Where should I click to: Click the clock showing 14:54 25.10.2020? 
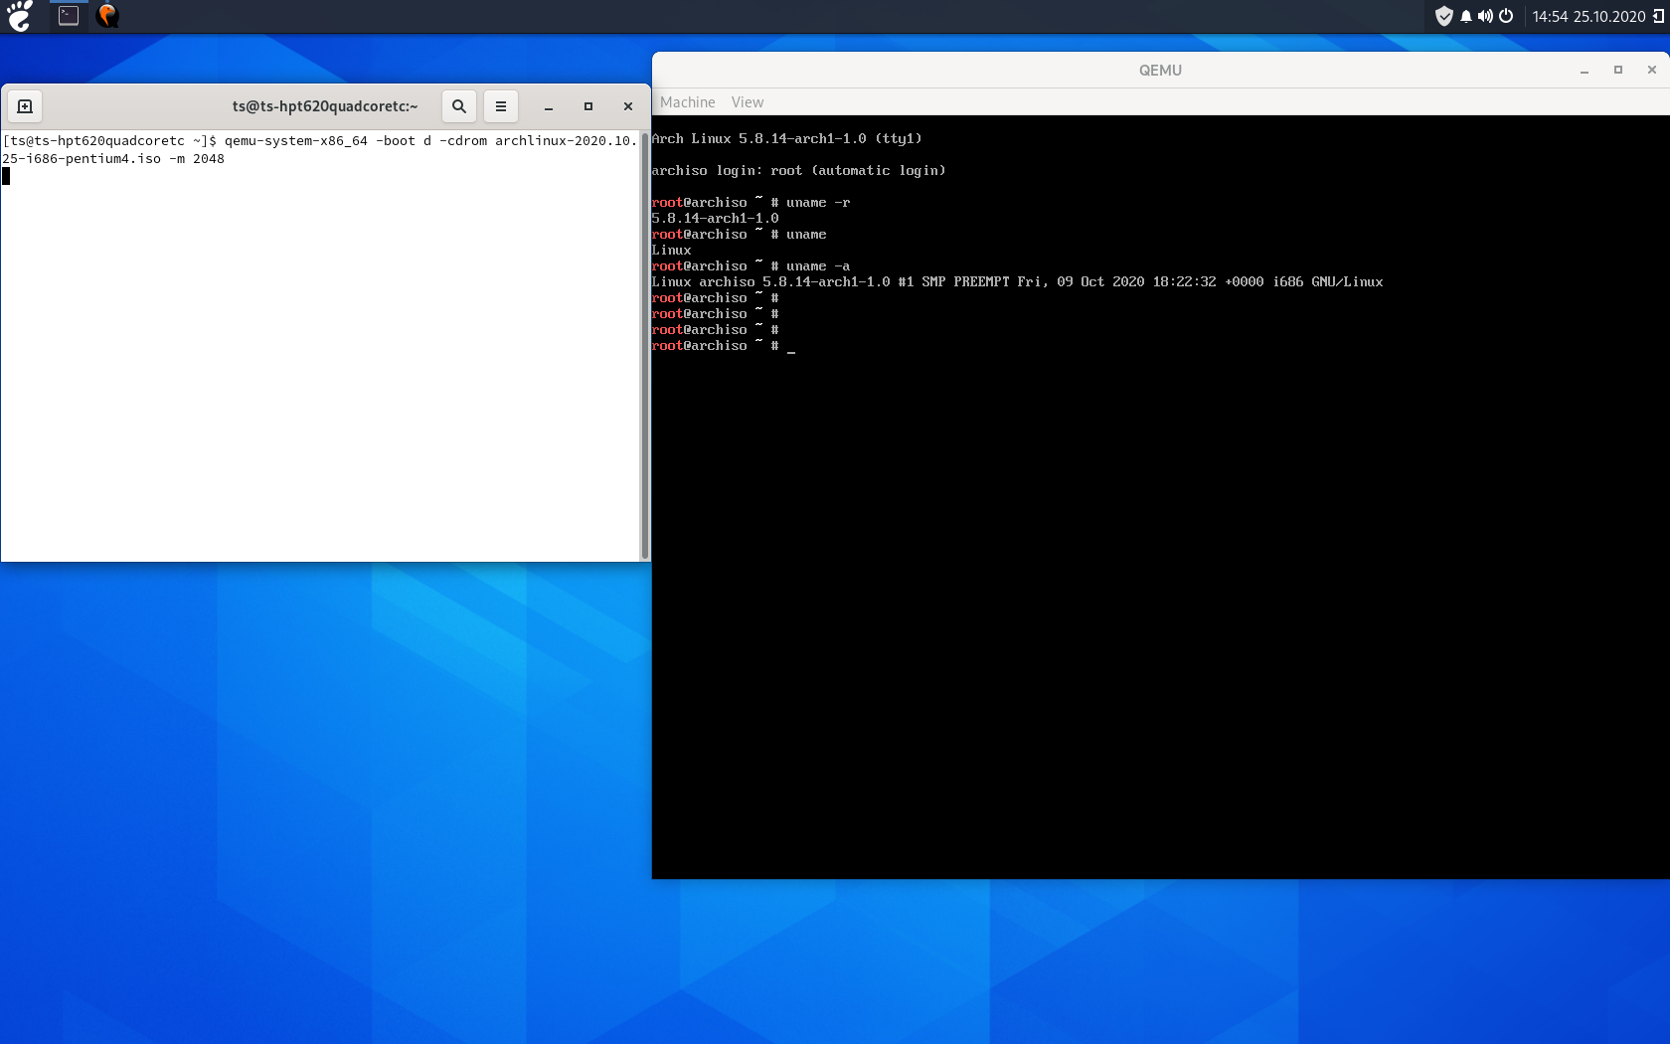tap(1587, 16)
